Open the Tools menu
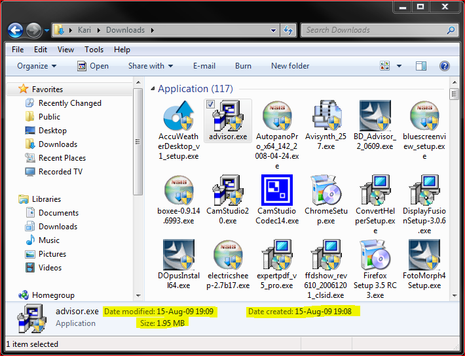Screen dimensions: 465x356 pyautogui.click(x=94, y=50)
